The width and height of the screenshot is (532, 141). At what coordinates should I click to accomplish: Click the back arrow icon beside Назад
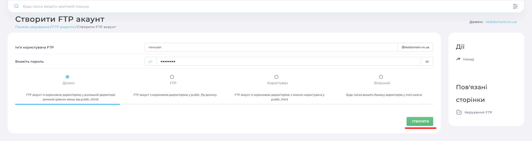[458, 59]
